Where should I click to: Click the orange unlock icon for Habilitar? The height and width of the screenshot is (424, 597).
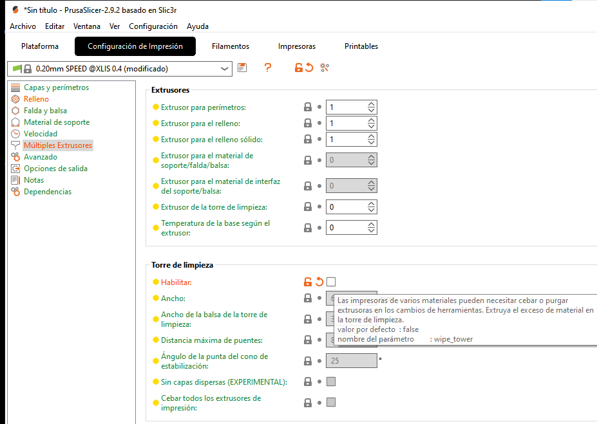click(308, 282)
